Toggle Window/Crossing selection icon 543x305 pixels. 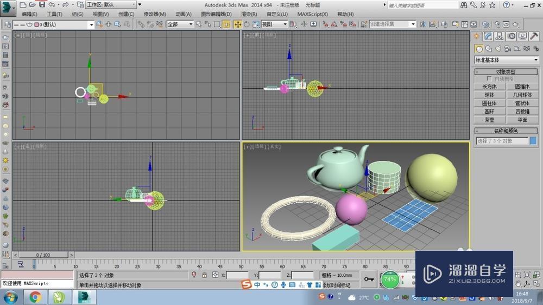coord(226,24)
